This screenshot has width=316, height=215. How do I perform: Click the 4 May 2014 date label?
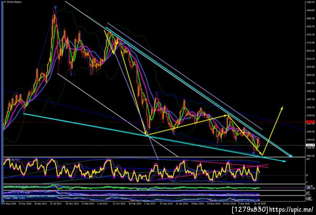(x=197, y=203)
